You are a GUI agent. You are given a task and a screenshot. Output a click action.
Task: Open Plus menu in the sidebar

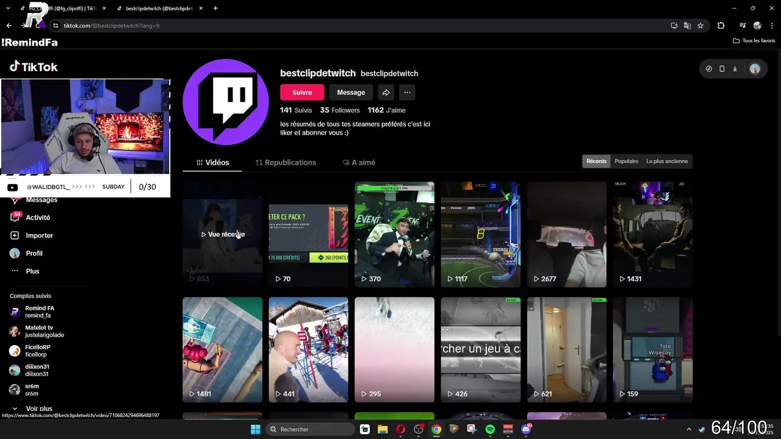(32, 271)
